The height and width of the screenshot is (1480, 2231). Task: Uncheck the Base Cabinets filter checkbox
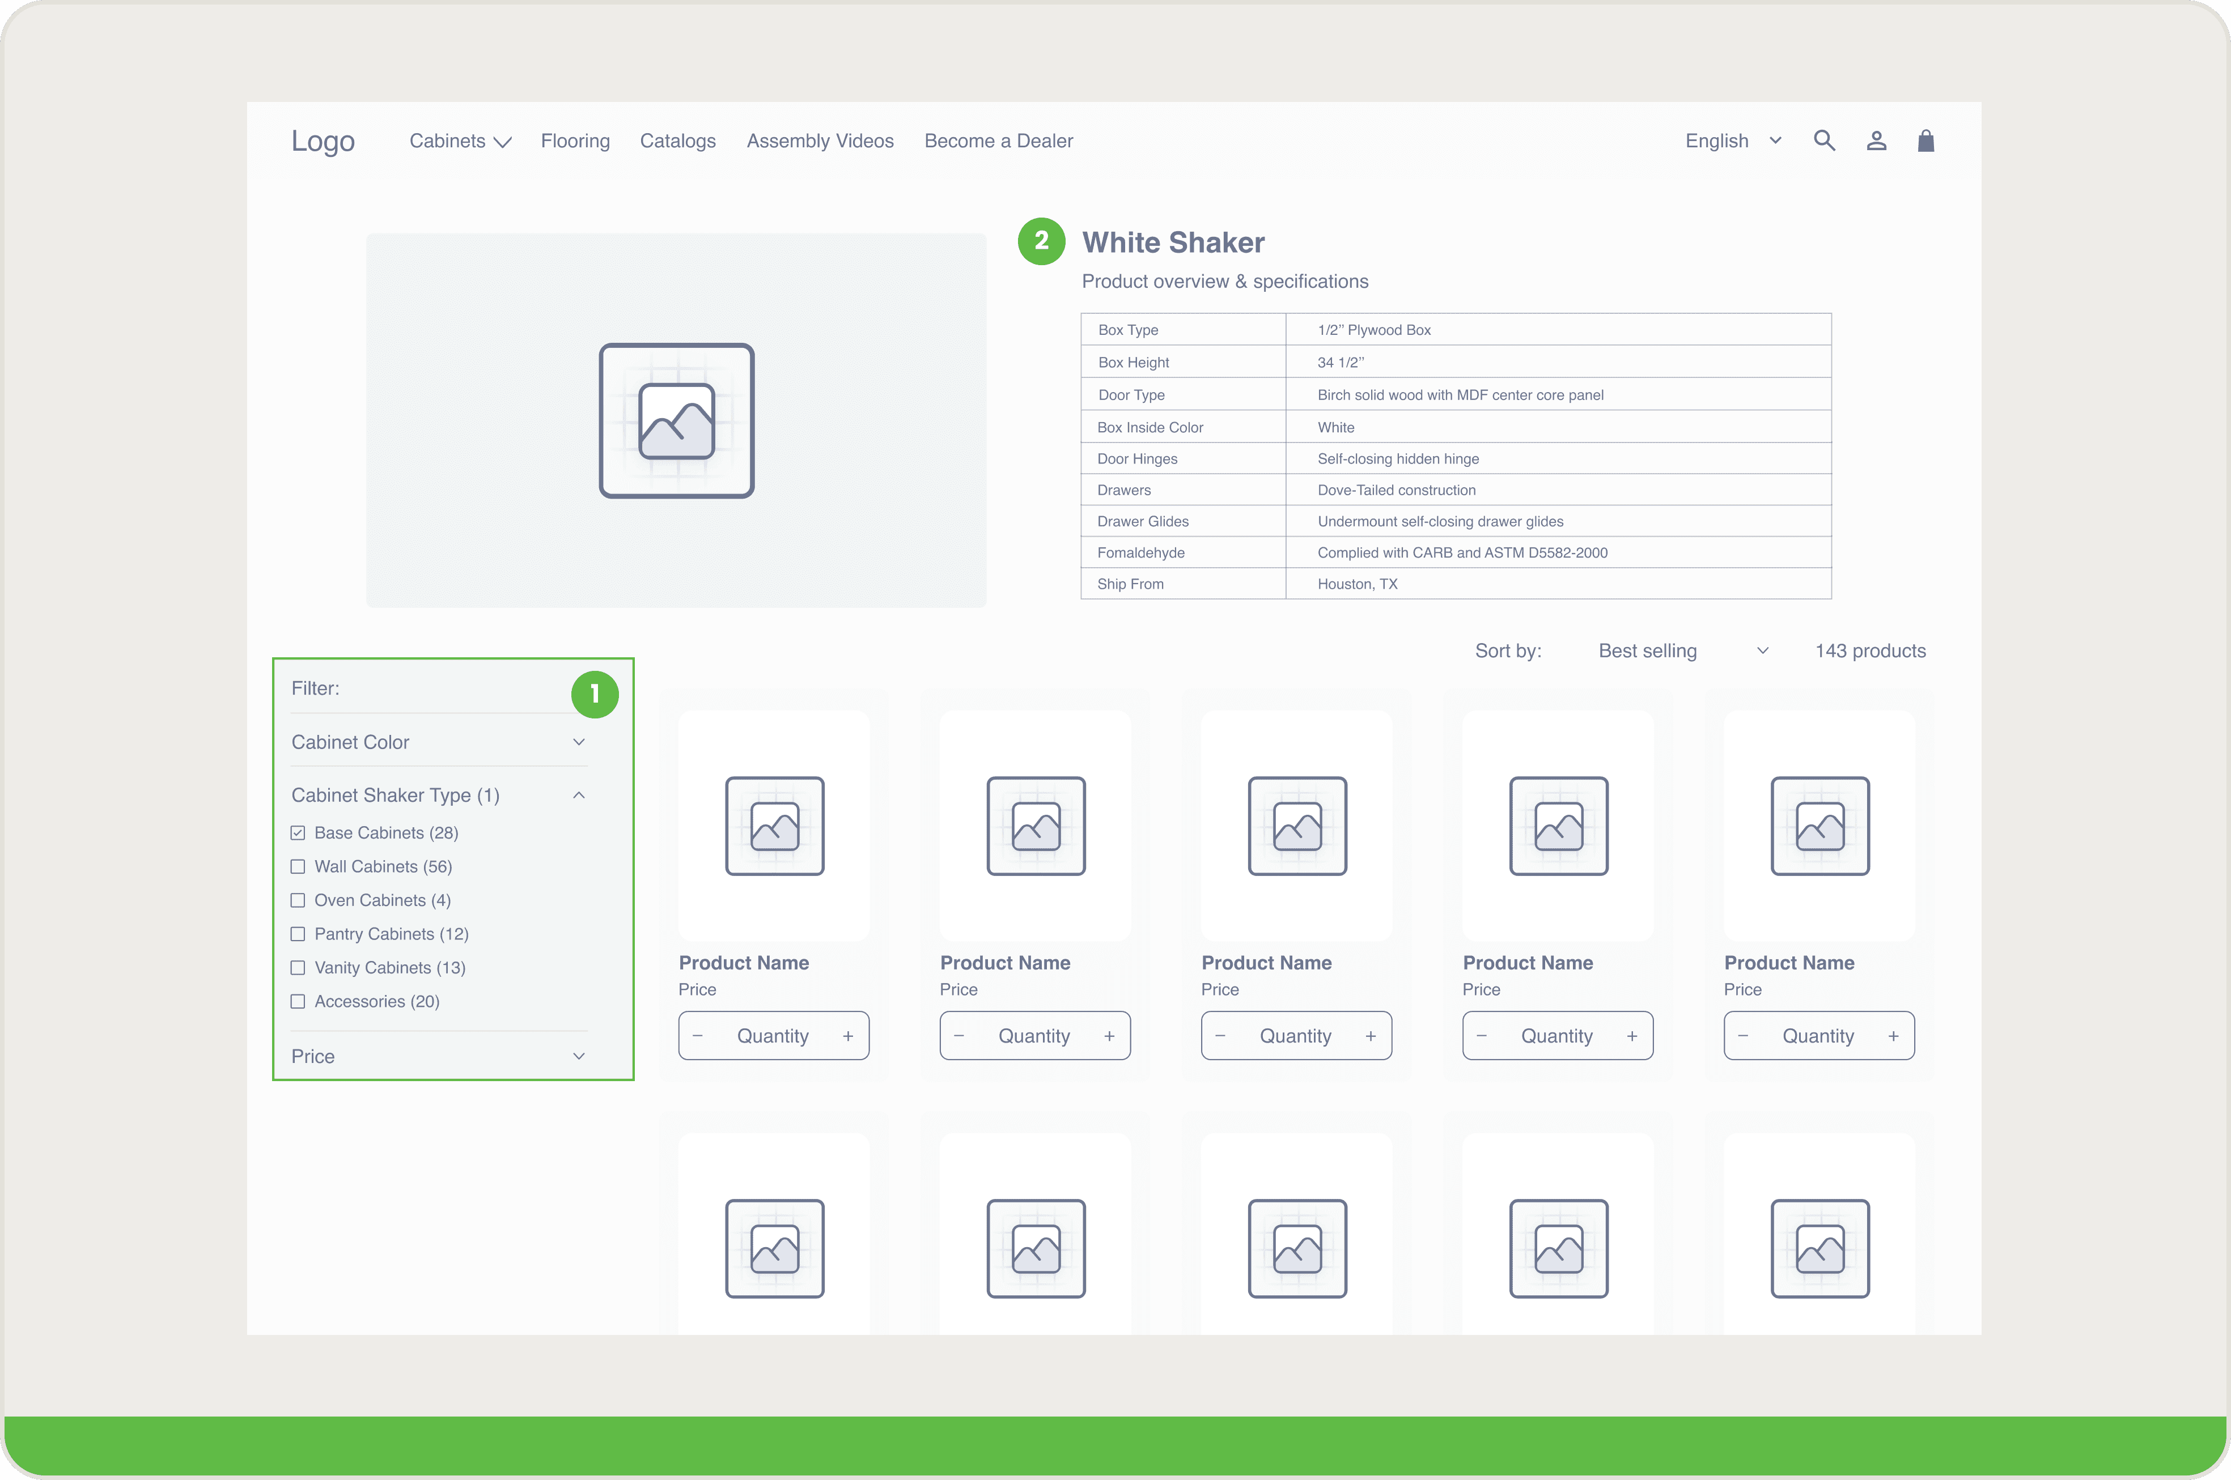click(x=298, y=832)
